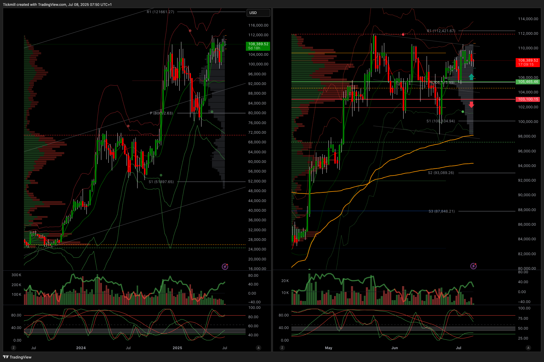Click the left chart's Z timezone icon
Screen dimensions: 544x362
(13, 348)
